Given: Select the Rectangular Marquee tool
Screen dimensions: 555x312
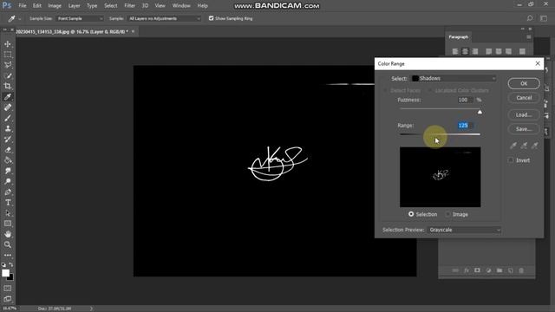Looking at the screenshot, I should [x=8, y=55].
